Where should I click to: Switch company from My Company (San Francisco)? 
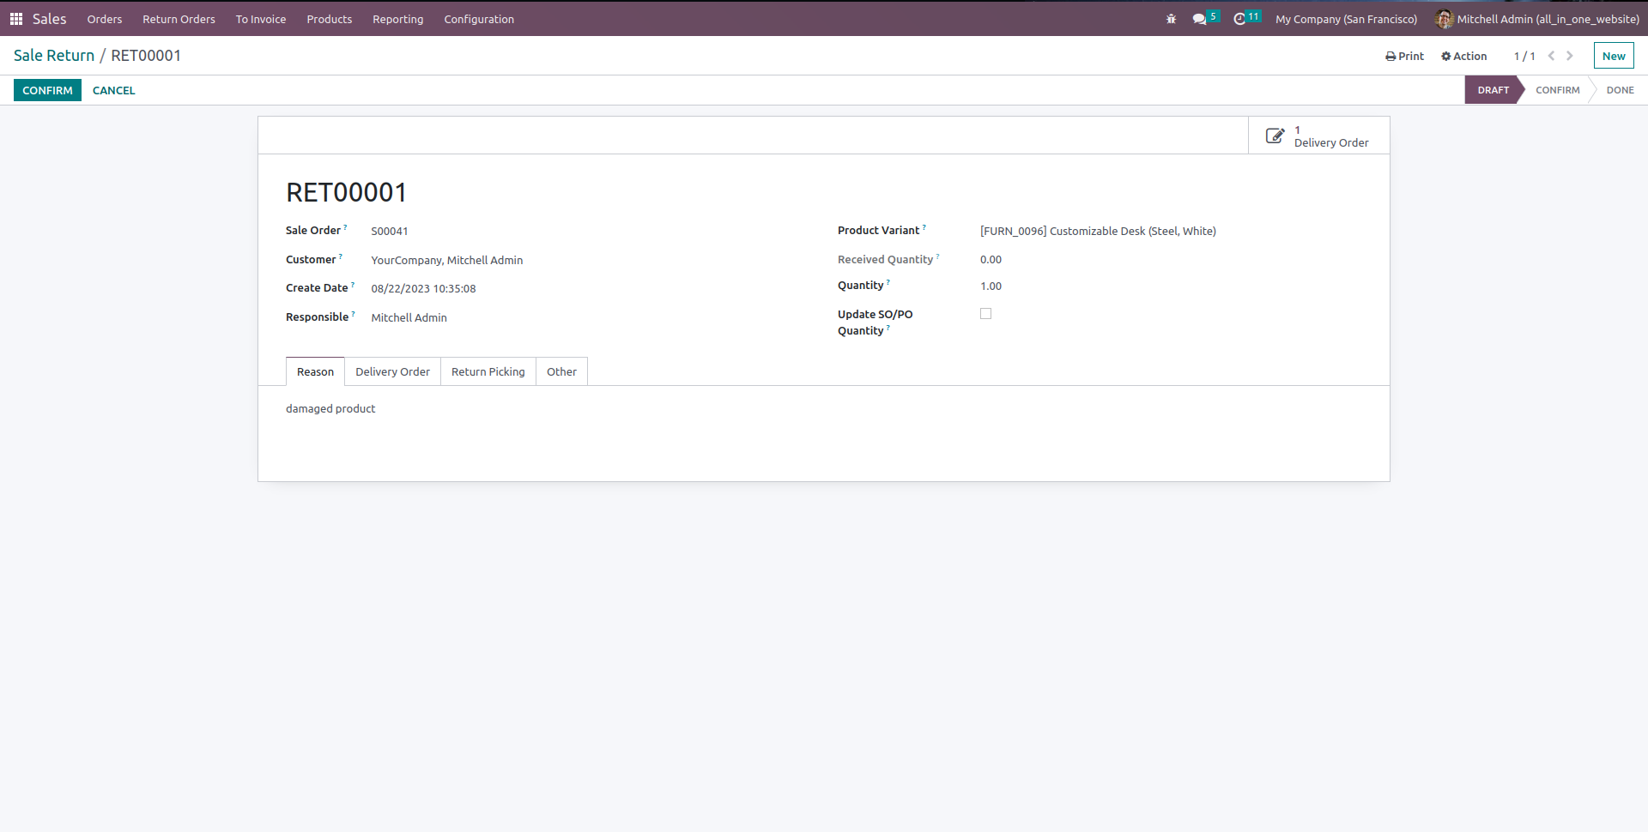coord(1347,19)
